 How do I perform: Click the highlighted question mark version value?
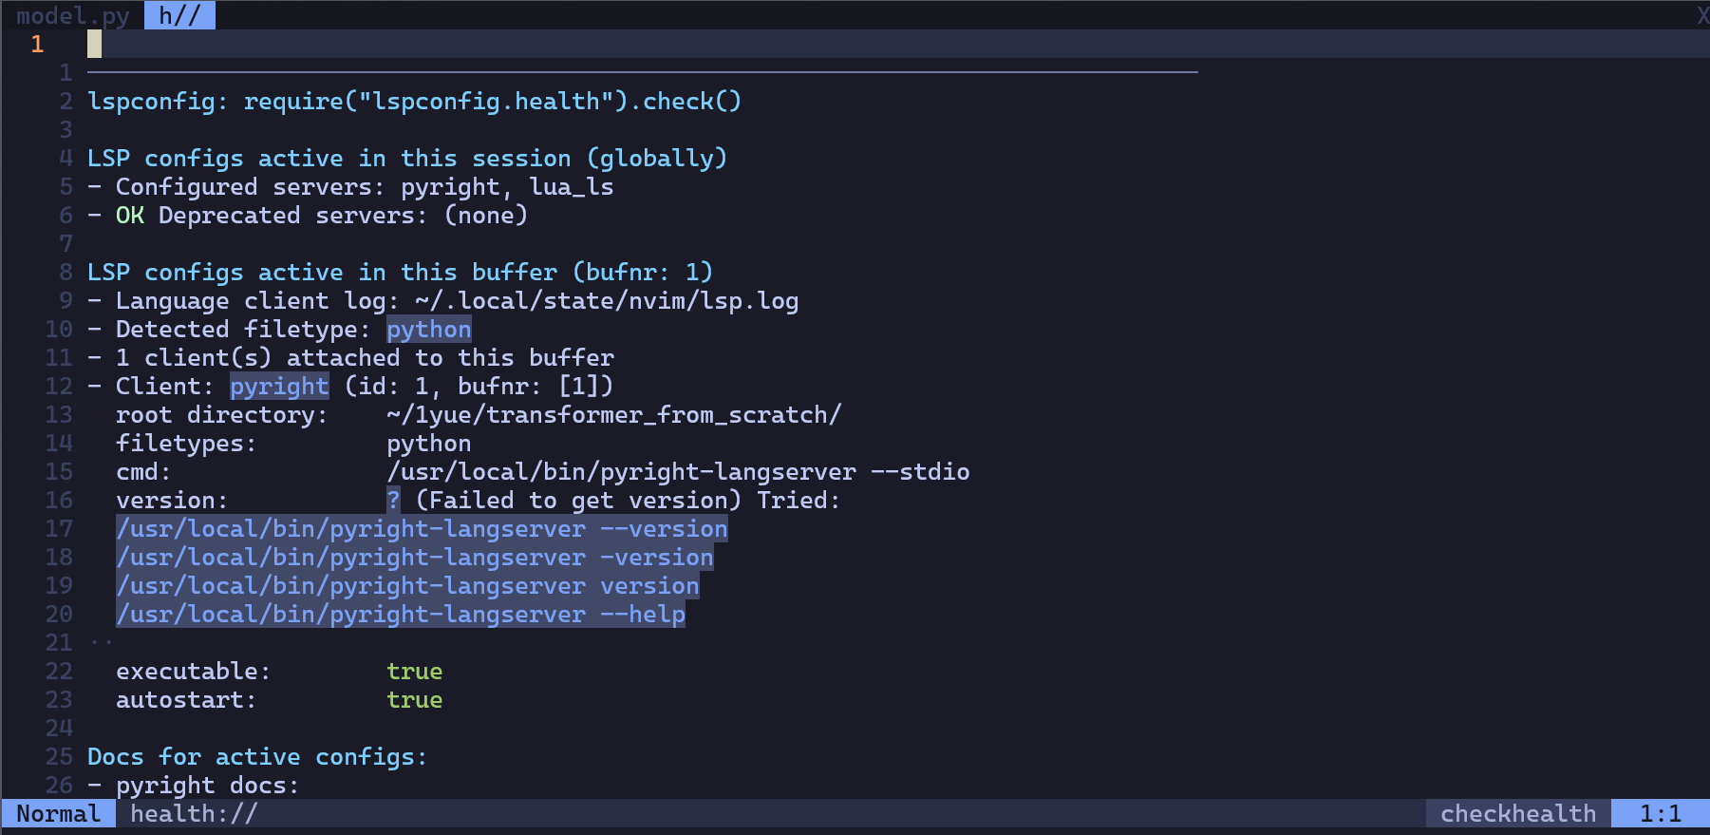tap(393, 501)
